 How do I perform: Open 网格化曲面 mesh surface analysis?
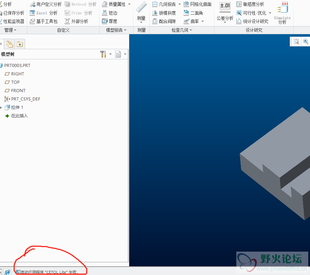(x=198, y=4)
